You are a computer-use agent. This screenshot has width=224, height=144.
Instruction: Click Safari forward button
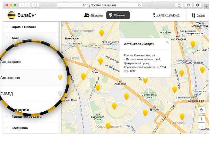point(27,5)
